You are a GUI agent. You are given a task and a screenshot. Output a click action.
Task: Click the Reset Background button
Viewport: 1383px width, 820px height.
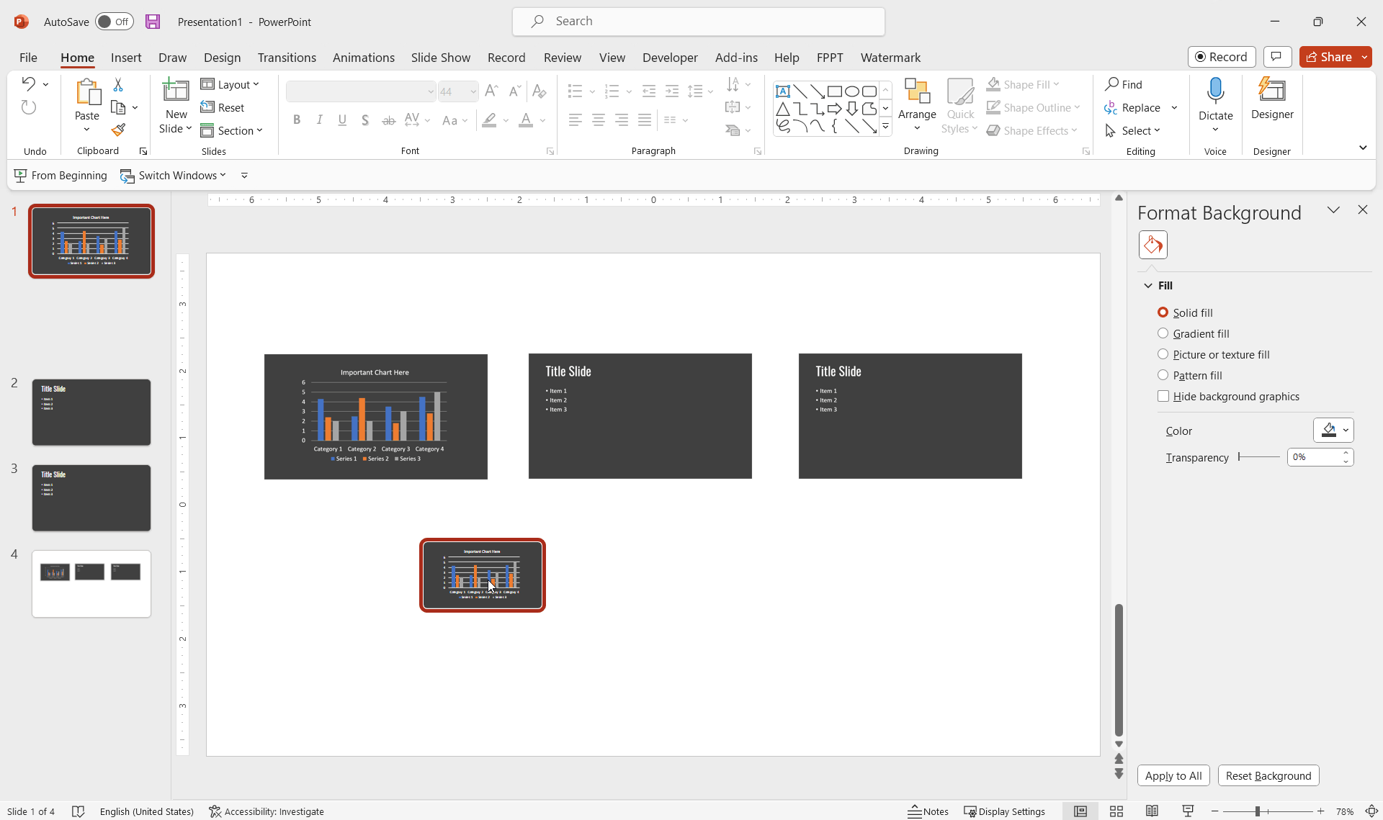point(1268,775)
